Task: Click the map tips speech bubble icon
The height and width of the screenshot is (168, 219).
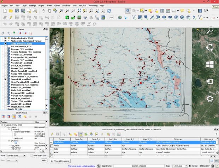Action: (x=182, y=11)
